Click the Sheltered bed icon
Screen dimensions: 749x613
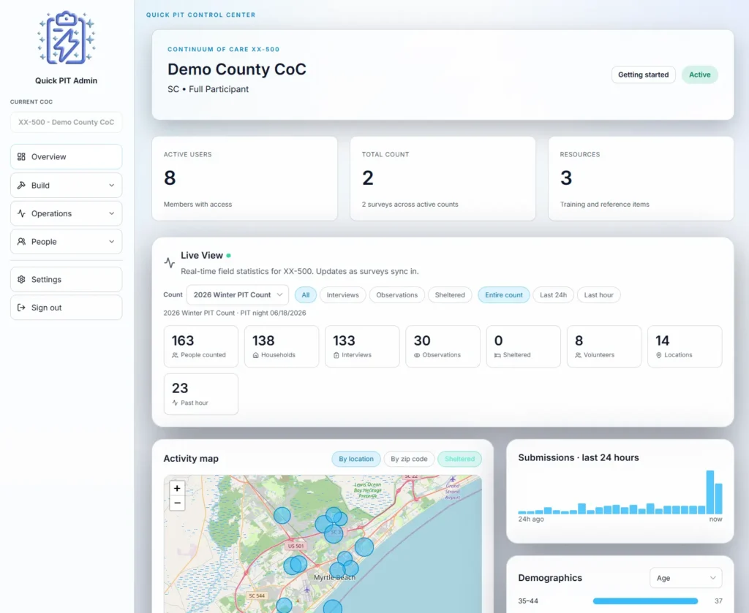pos(497,355)
